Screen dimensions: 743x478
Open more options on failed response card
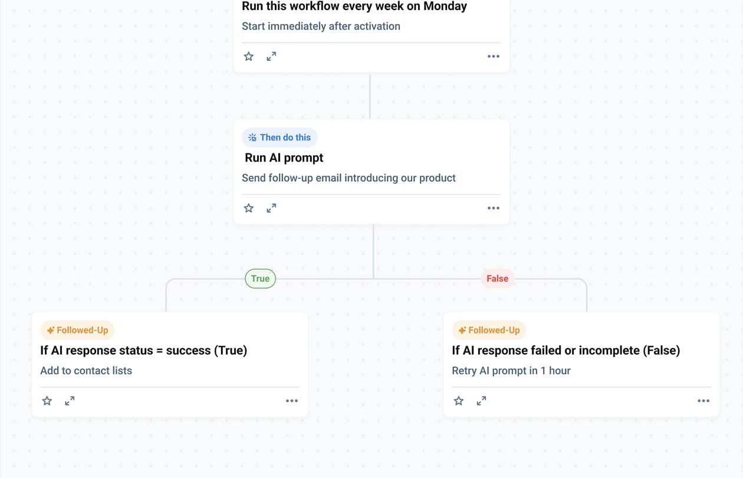point(703,401)
